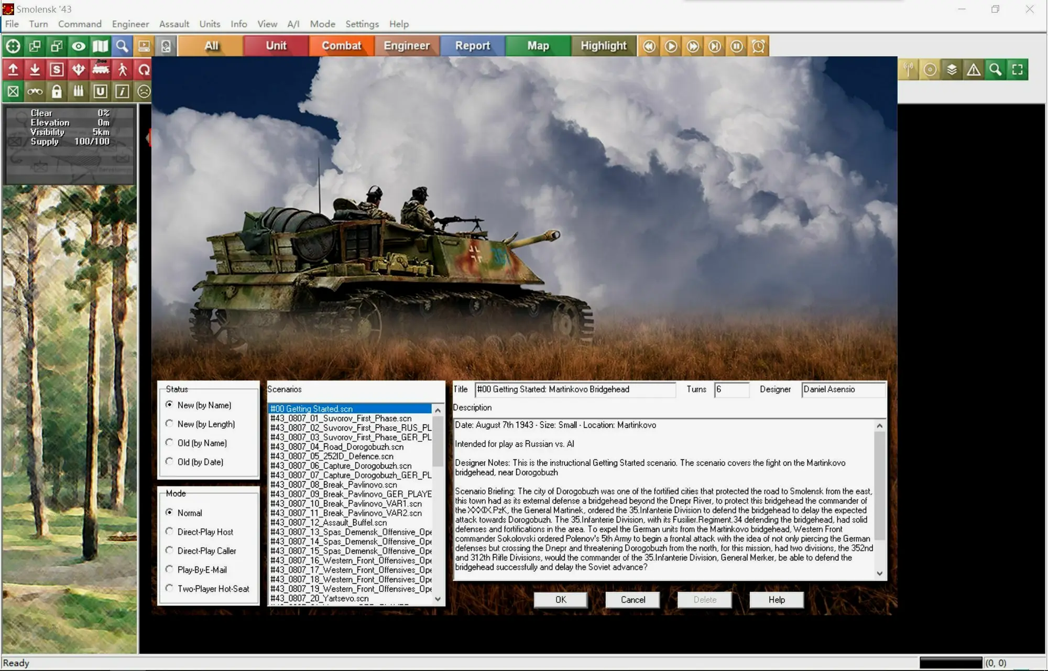Open the A/I menu
Screen dimensions: 1048x671
pyautogui.click(x=293, y=24)
